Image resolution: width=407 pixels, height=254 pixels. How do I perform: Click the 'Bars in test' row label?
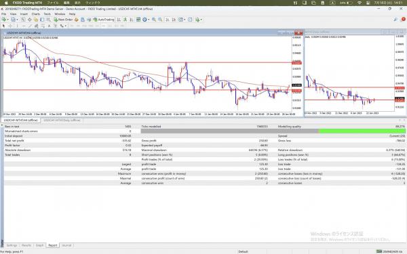pos(12,127)
